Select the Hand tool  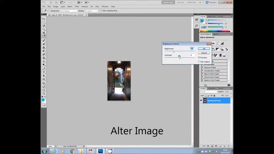[x=44, y=90]
